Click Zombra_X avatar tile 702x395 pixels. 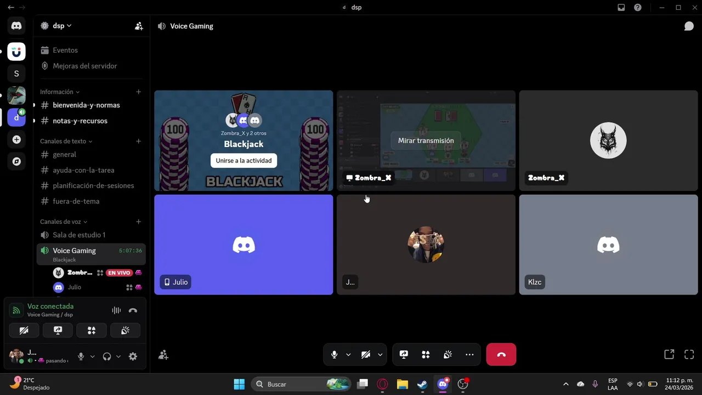pos(608,140)
